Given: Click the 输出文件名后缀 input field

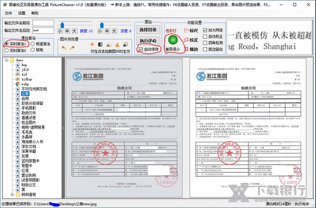Looking at the screenshot, I should pos(43,31).
